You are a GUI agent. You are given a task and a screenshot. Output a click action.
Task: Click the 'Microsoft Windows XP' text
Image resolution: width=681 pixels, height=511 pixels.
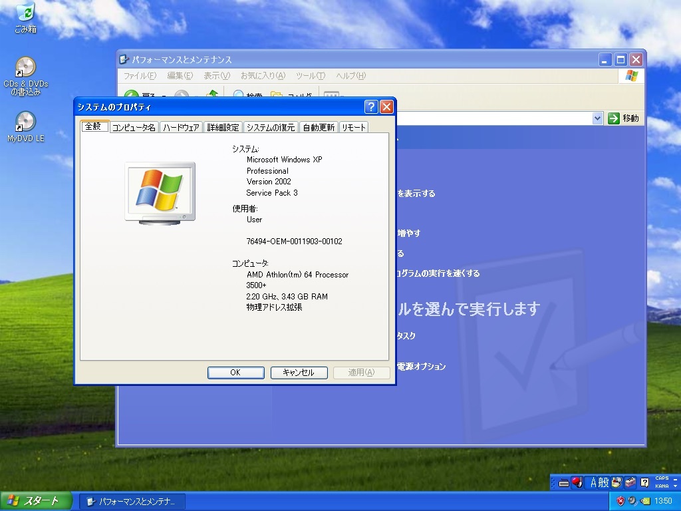coord(285,160)
